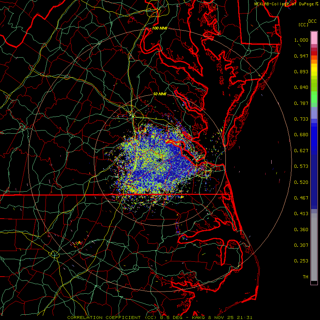
Task: Click the 0.787 scale value
Action: coord(301,103)
